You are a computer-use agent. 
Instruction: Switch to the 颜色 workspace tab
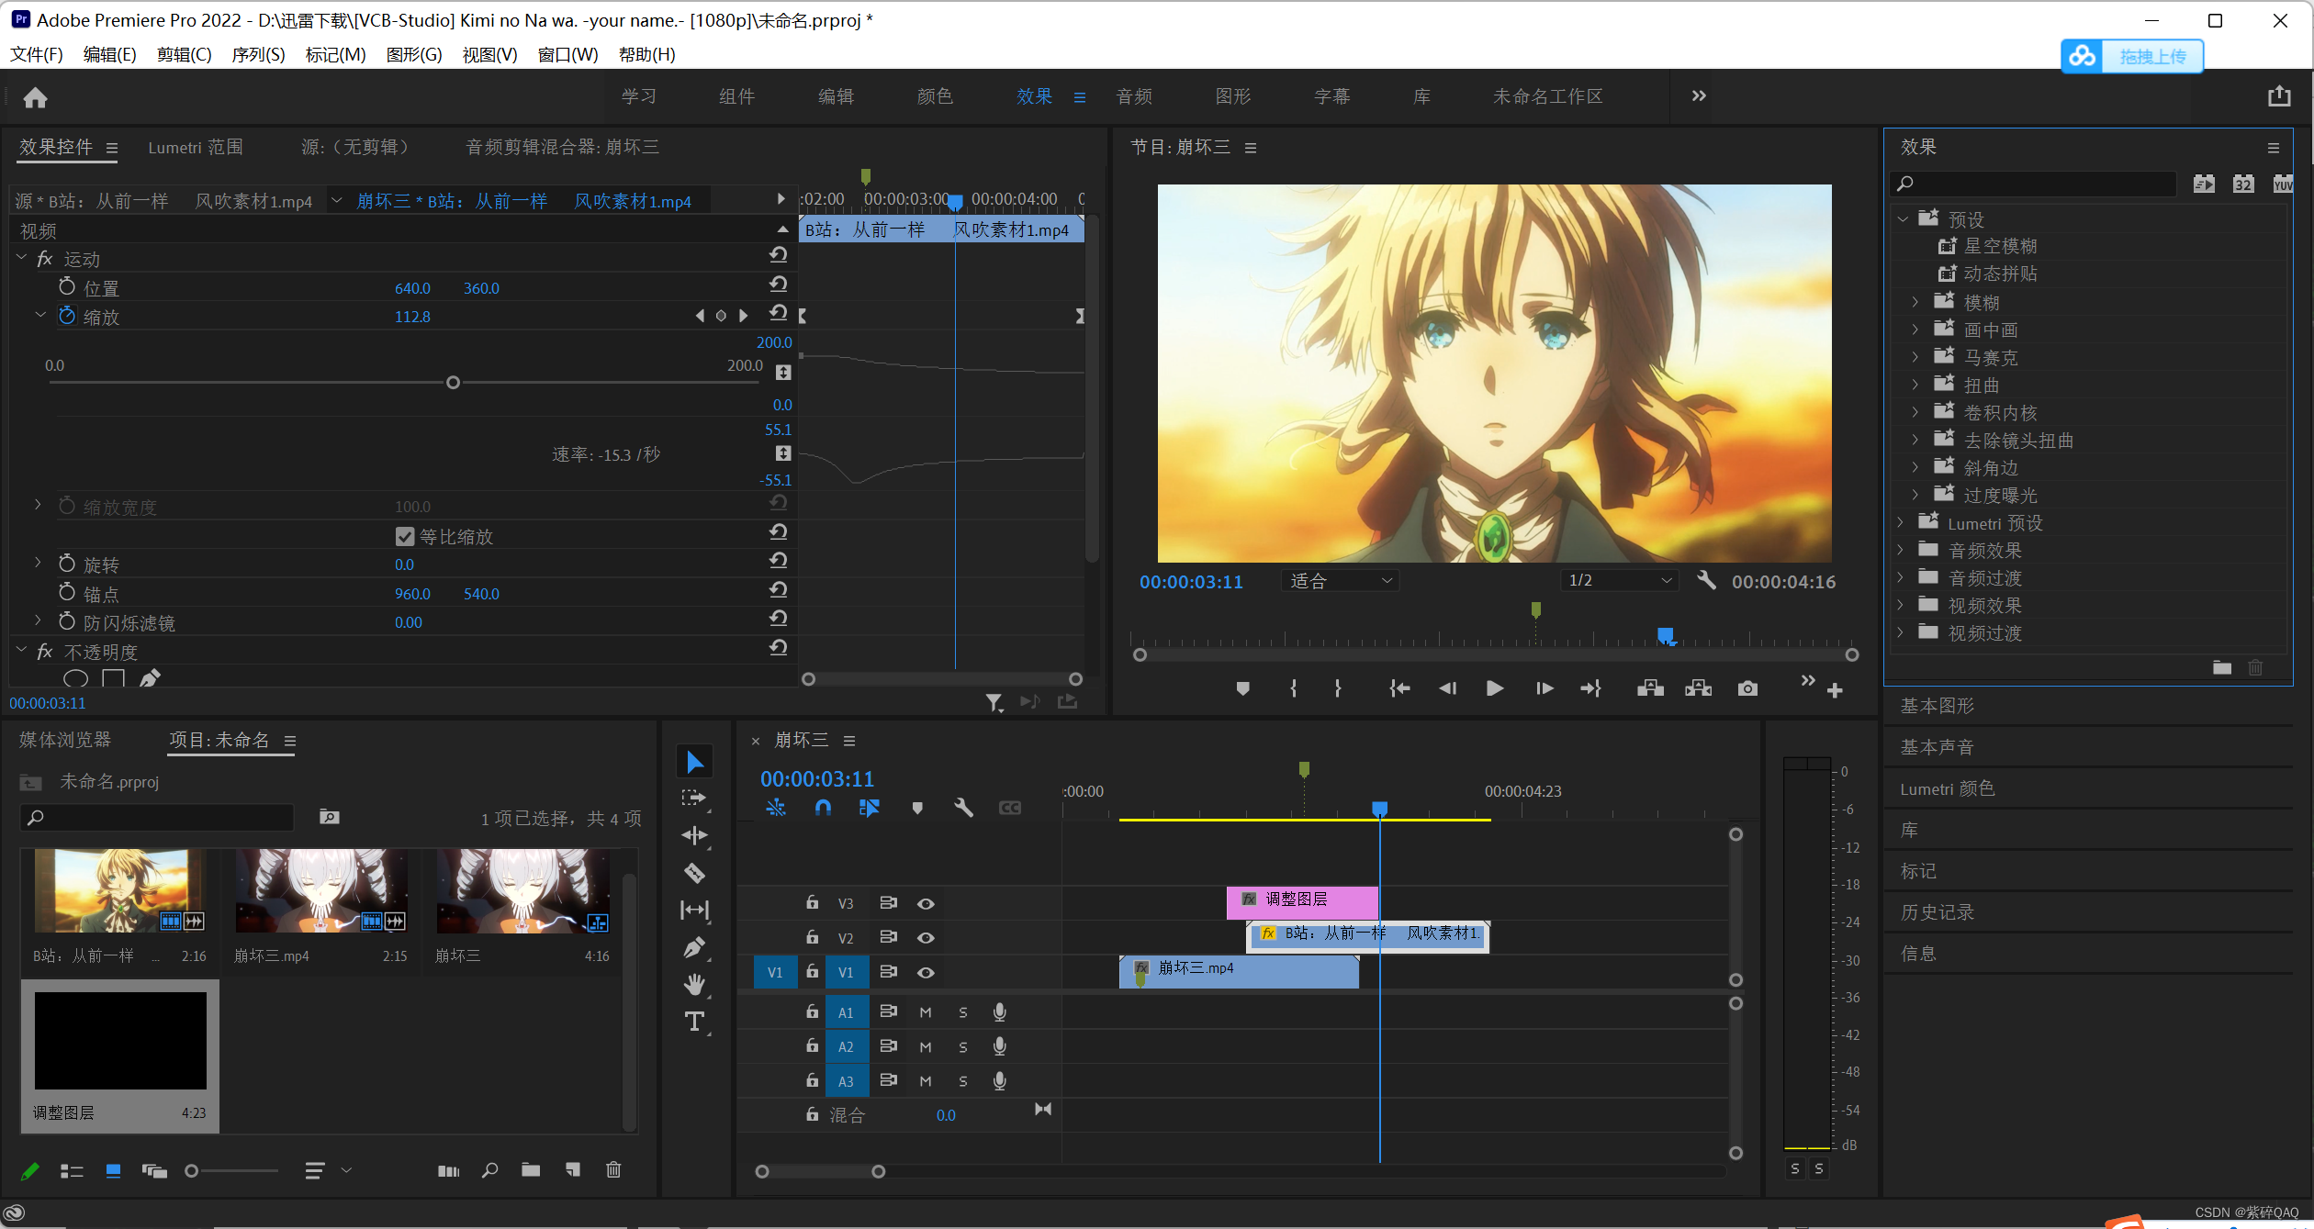935,96
